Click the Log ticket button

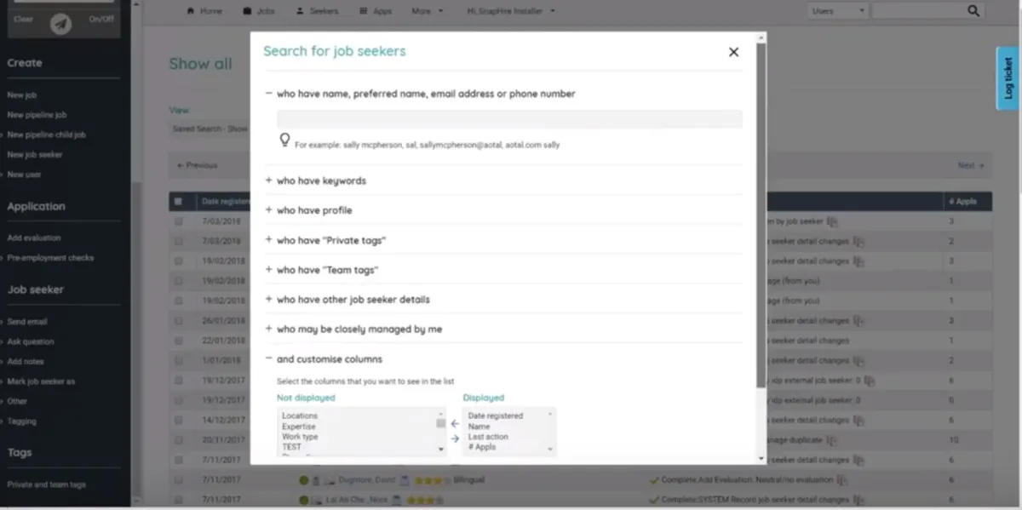tap(1008, 78)
